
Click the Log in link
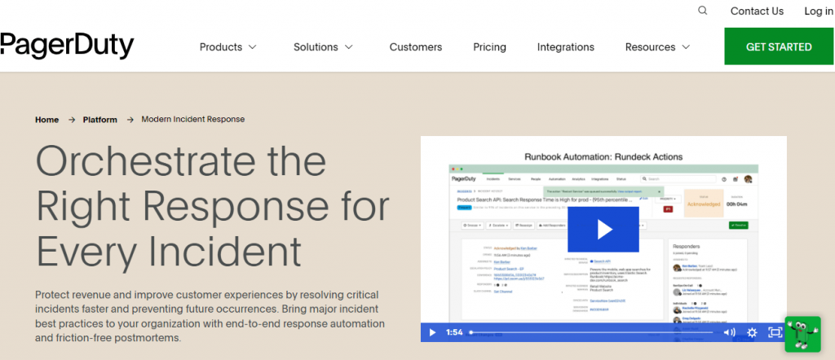819,11
